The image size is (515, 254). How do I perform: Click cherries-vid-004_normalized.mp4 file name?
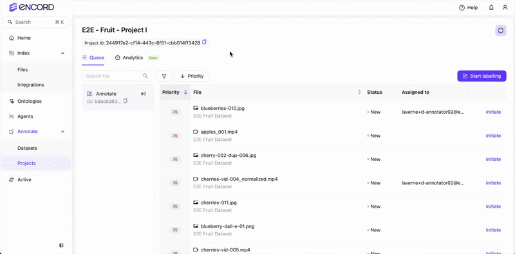(x=239, y=179)
